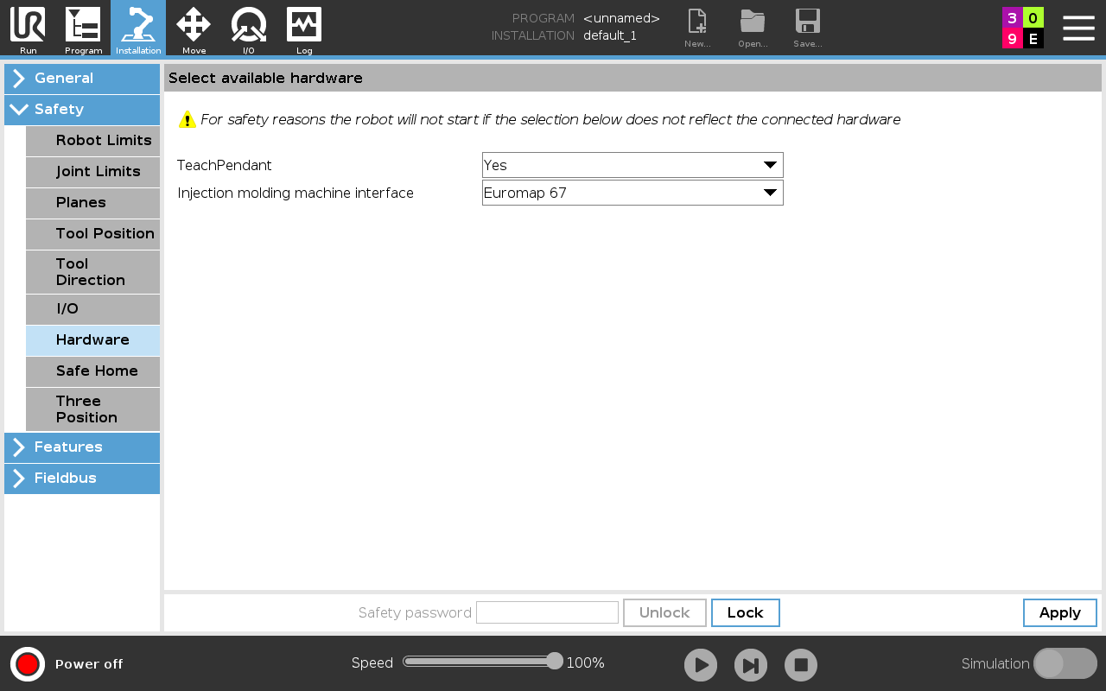1106x691 pixels.
Task: Open the Program tab icon
Action: coord(83,28)
